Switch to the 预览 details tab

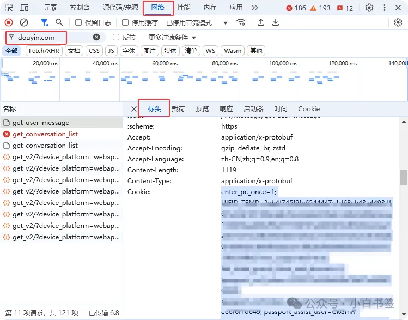(x=202, y=109)
